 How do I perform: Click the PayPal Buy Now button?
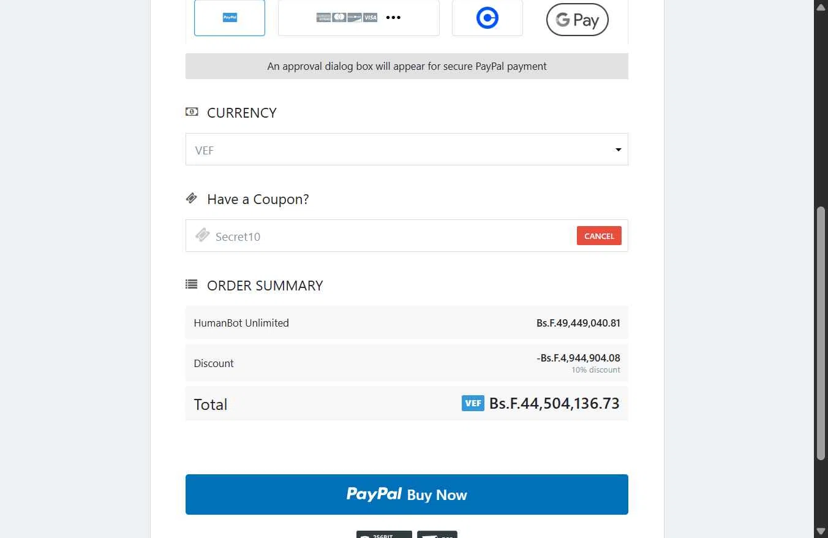[x=407, y=494]
